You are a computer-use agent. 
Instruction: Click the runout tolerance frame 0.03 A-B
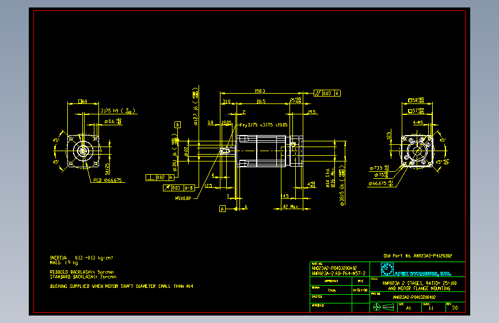point(179,188)
